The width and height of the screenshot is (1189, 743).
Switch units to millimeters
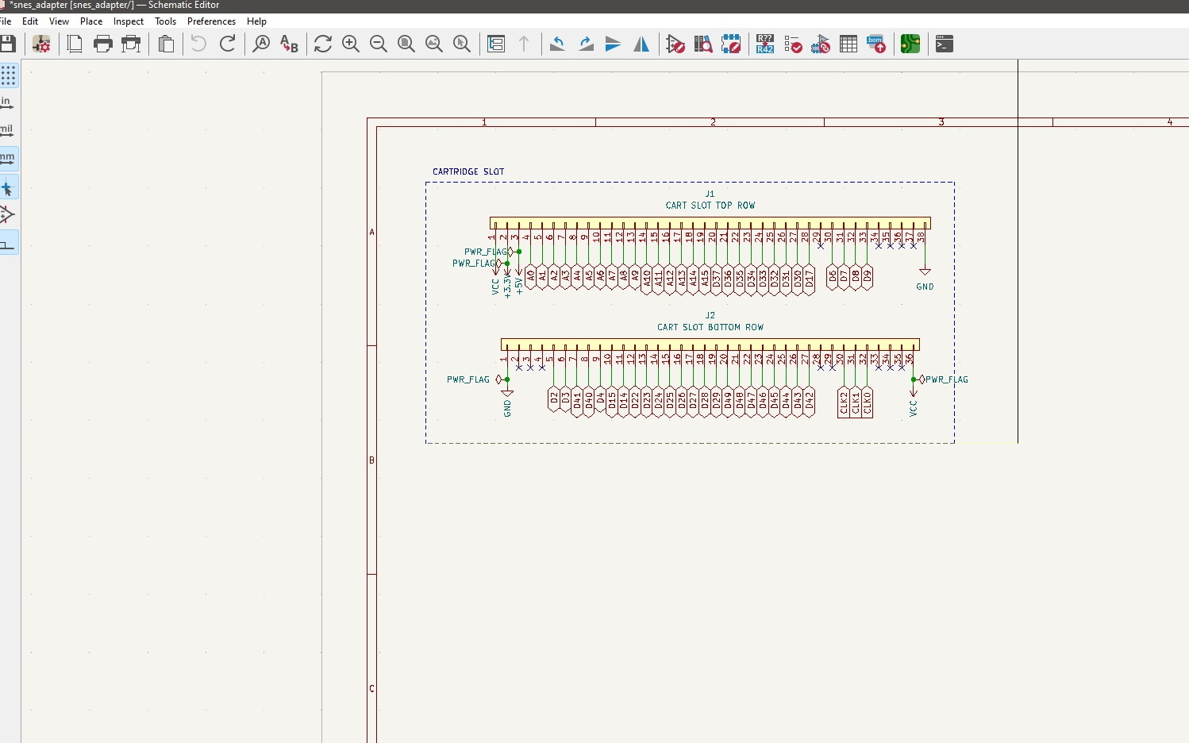click(7, 159)
